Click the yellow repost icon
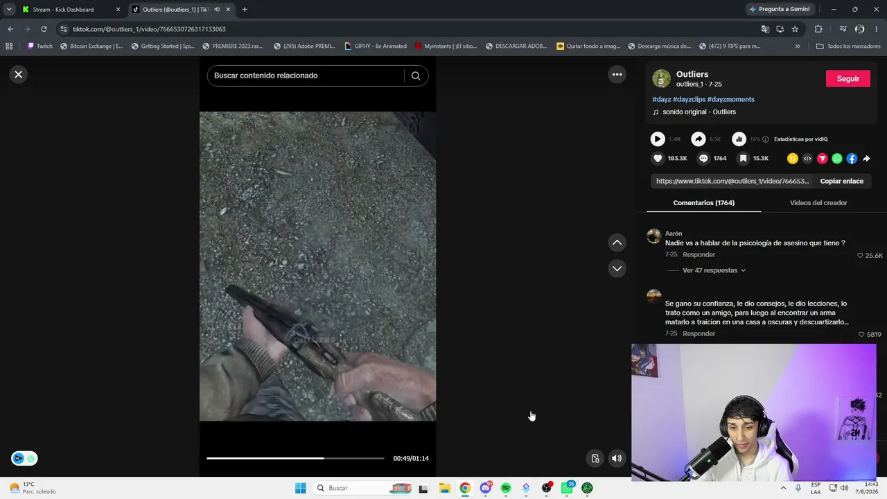The height and width of the screenshot is (499, 887). point(793,159)
